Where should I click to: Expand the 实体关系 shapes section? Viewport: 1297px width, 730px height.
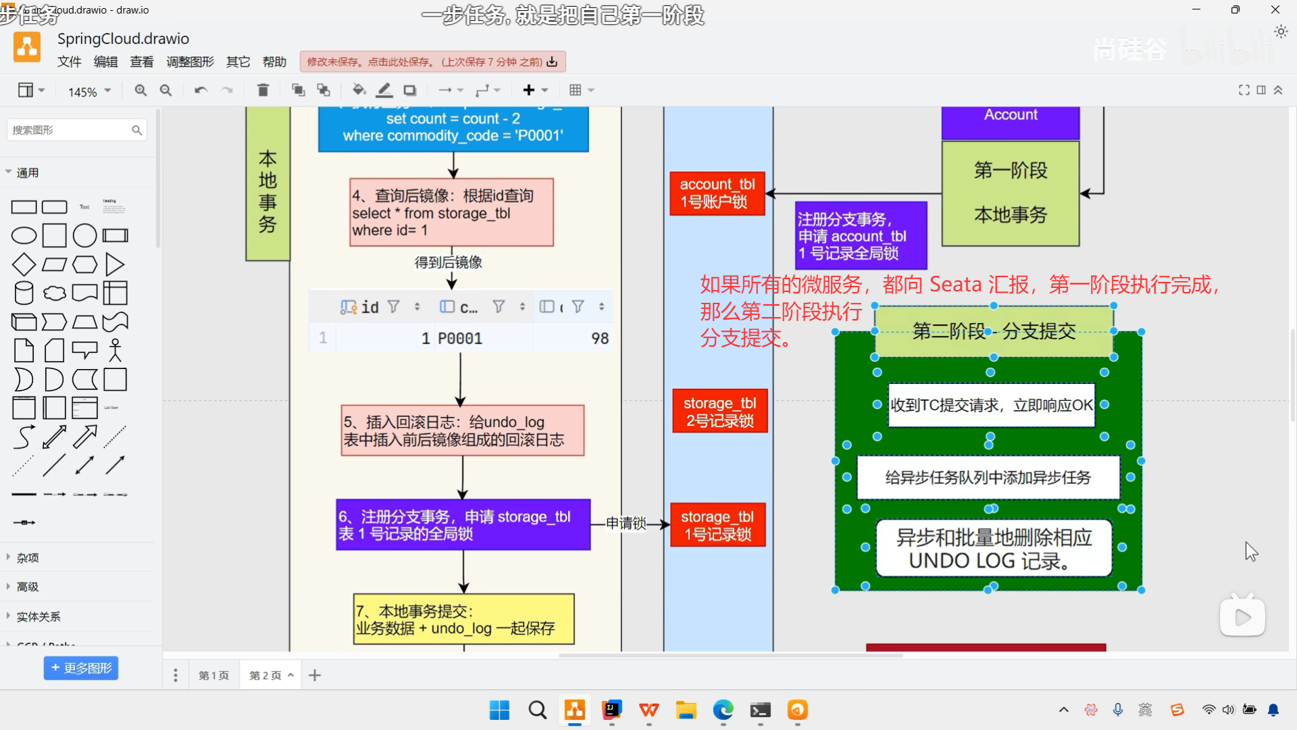(38, 616)
